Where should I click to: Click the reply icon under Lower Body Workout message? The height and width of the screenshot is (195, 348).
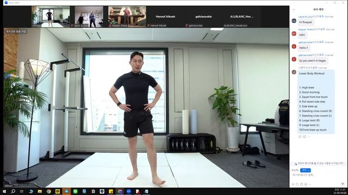(x=300, y=136)
